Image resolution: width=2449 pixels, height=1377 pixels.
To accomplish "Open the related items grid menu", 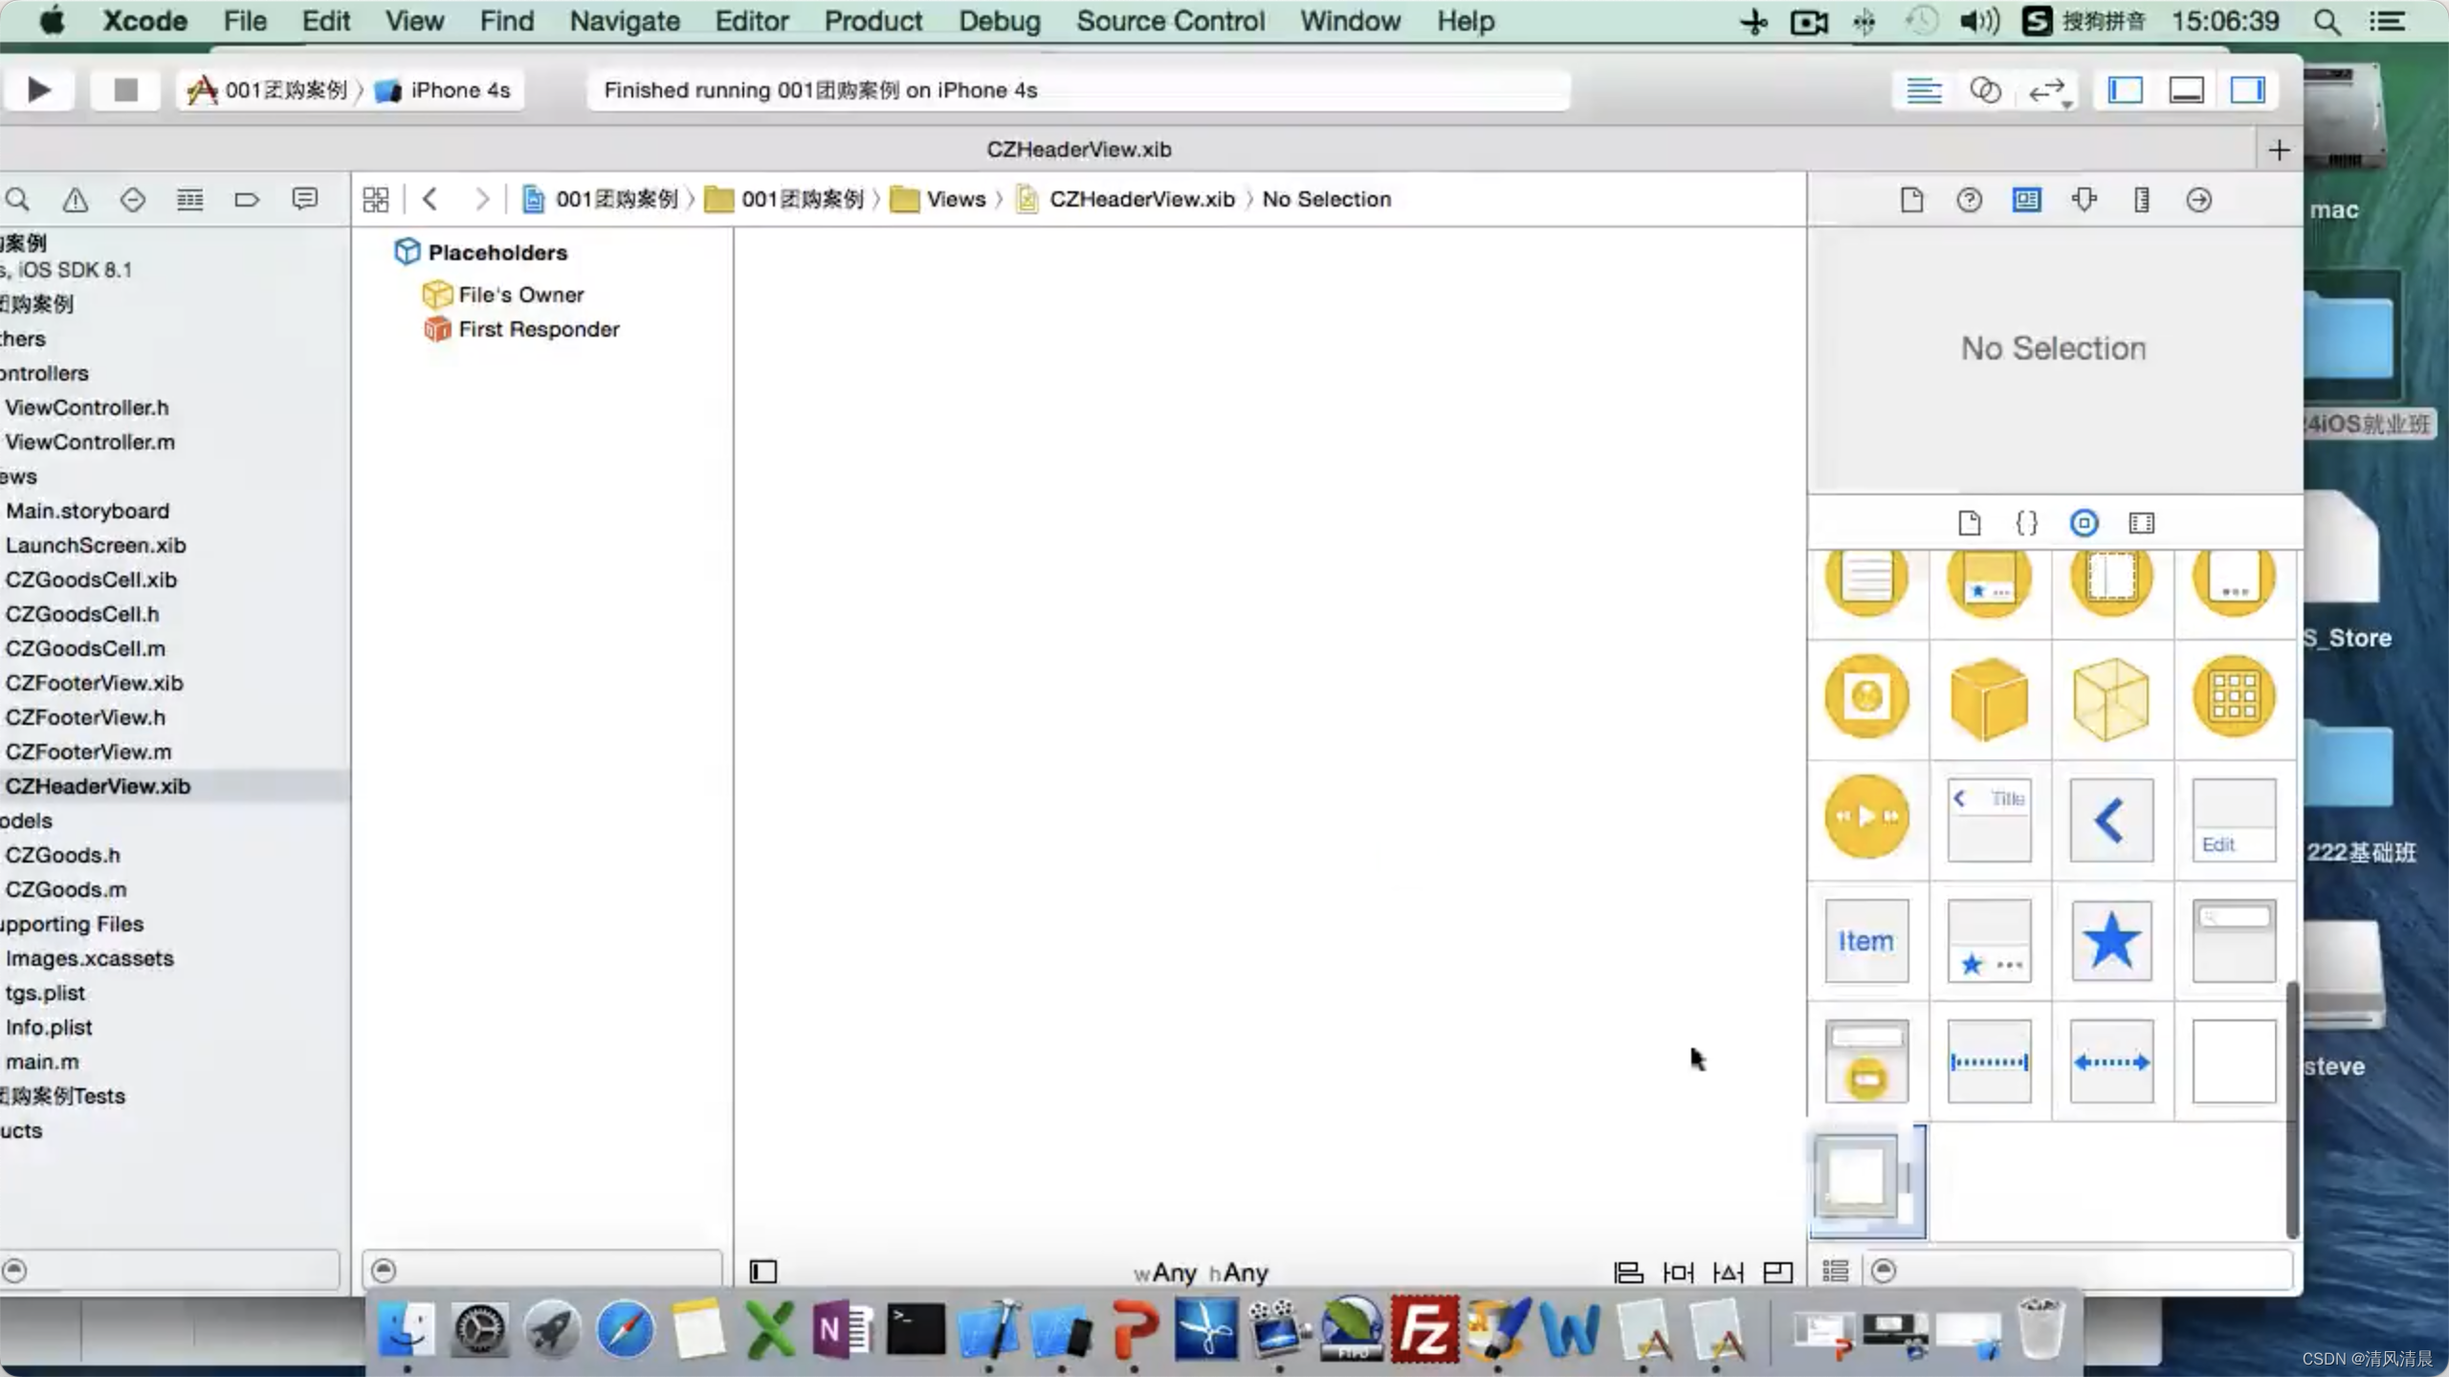I will (376, 199).
